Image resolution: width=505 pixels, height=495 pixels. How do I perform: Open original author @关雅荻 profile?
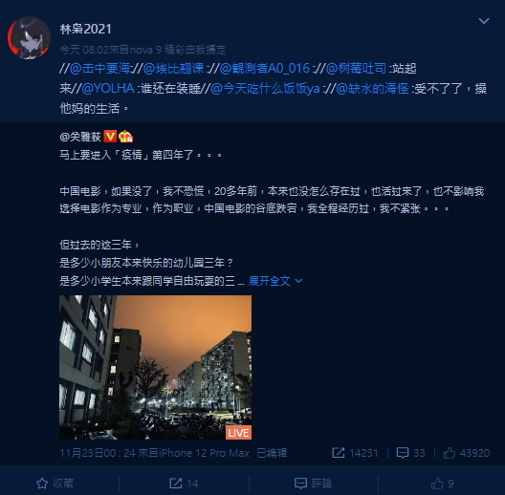pos(80,137)
